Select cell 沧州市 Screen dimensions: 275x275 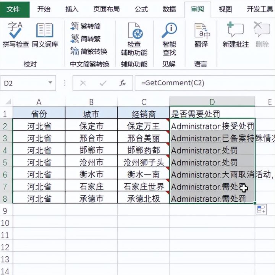tap(91, 161)
